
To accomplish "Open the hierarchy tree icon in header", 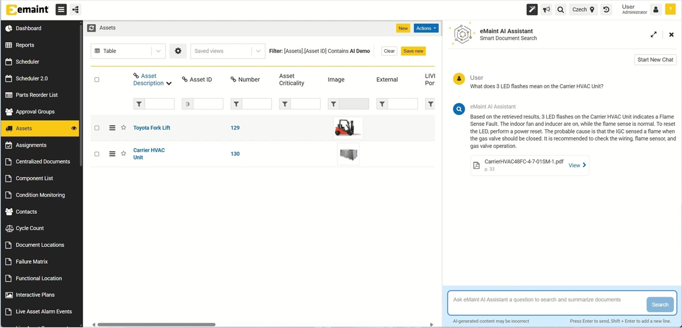I will pyautogui.click(x=76, y=9).
